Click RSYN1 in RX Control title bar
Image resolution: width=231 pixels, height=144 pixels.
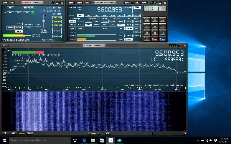(128, 3)
